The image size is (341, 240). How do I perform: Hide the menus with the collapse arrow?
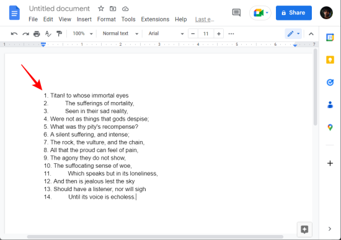[311, 34]
